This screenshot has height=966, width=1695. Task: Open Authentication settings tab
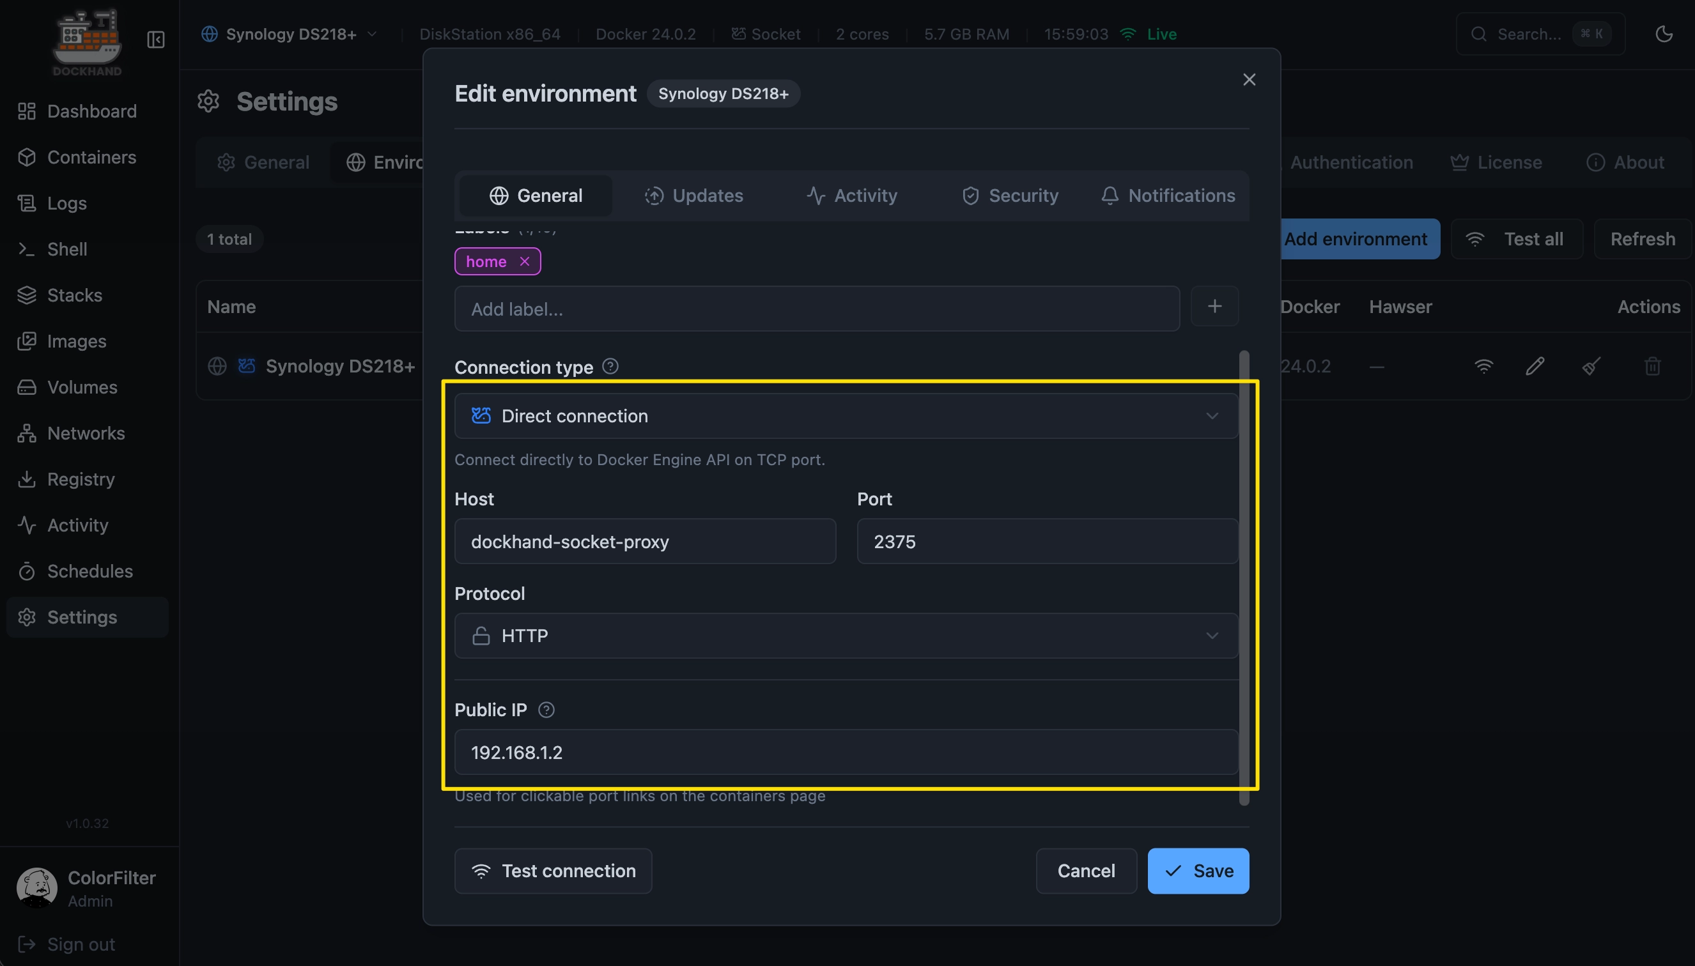(1351, 162)
